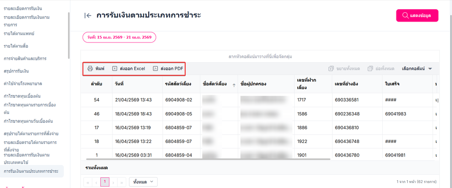
Task: Open รายได้ตามแพทย์ in the sidebar
Action: [19, 34]
